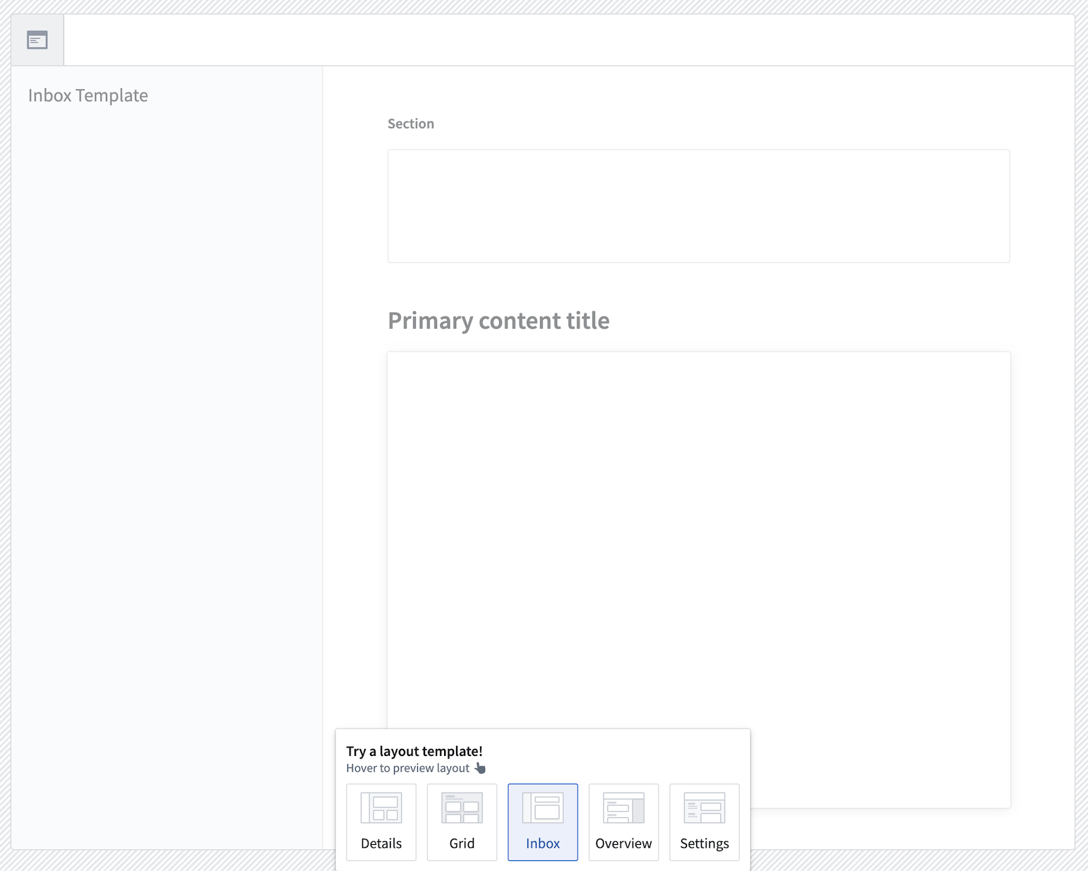Select the Details layout template
Viewport: 1088px width, 871px height.
point(381,822)
